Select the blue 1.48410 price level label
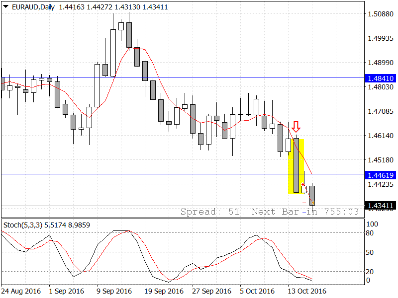The width and height of the screenshot is (398, 298). point(380,78)
